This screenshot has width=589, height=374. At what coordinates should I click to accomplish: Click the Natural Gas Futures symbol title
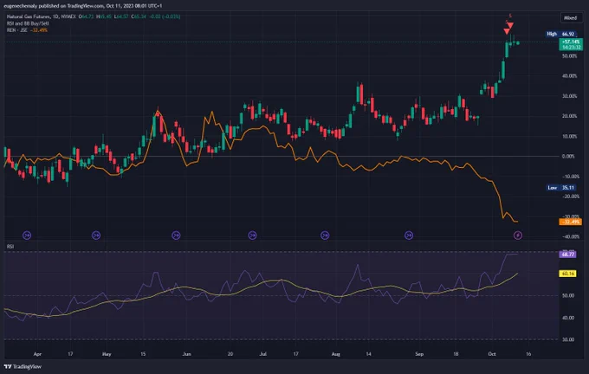(x=42, y=16)
